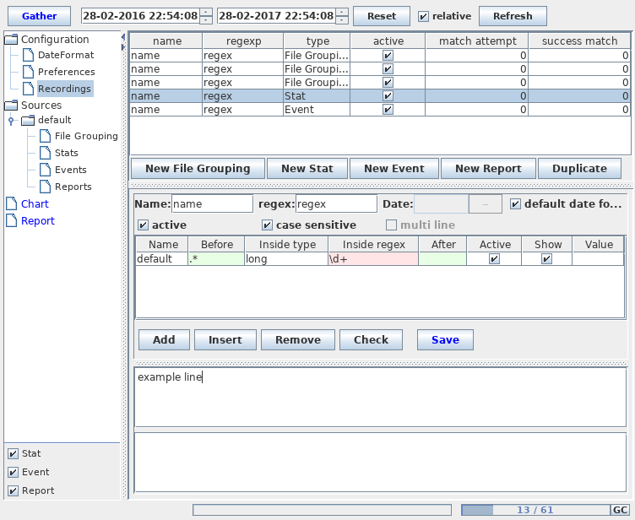Click the Events document icon
The height and width of the screenshot is (520, 635).
tap(46, 170)
